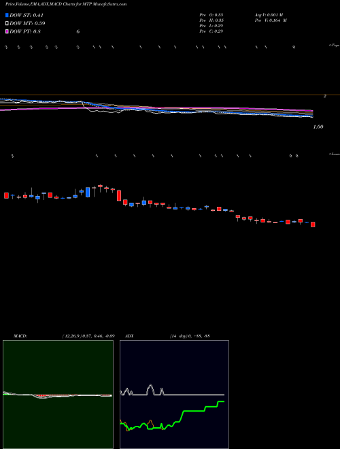The height and width of the screenshot is (449, 340).
Task: Click the MACD '(12,26,9) 0.37, 0.46, -0.09' values
Action: pyautogui.click(x=88, y=335)
